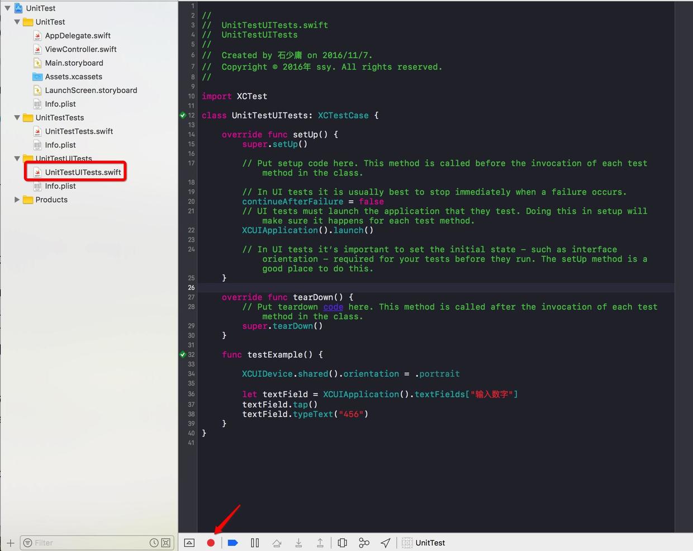This screenshot has height=551, width=693.
Task: Open Main.storyboard file
Action: (x=74, y=63)
